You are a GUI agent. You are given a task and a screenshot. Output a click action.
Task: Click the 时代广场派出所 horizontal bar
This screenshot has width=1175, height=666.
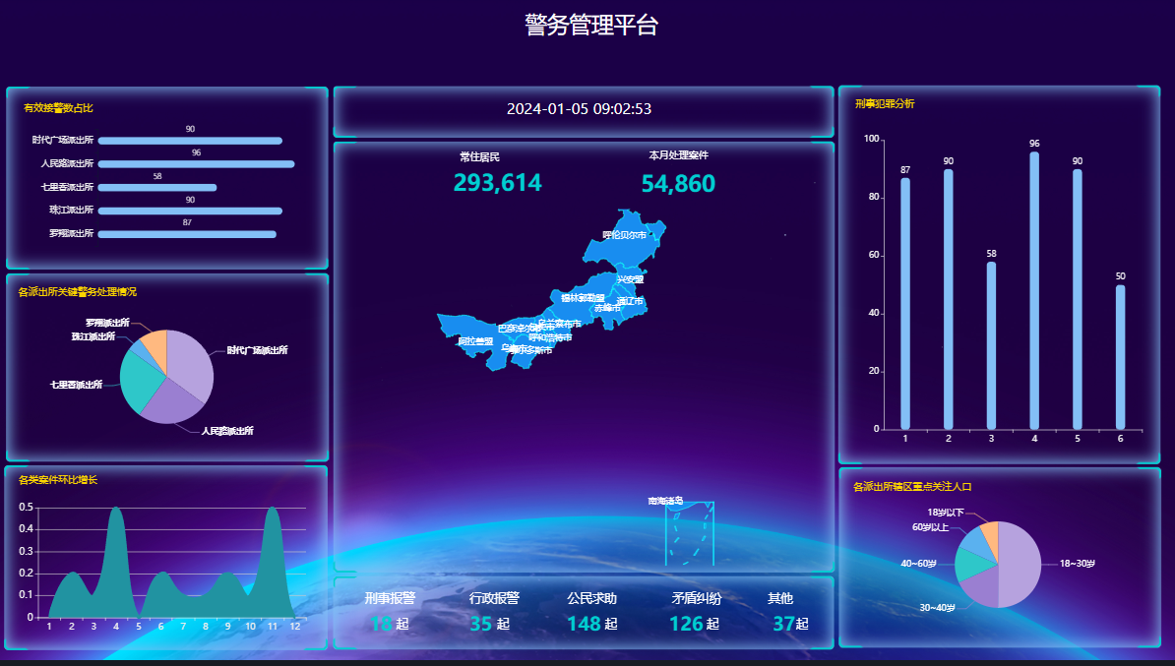pos(190,141)
